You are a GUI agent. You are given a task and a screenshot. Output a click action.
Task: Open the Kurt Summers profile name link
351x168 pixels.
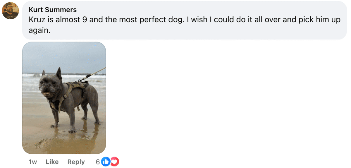[53, 10]
